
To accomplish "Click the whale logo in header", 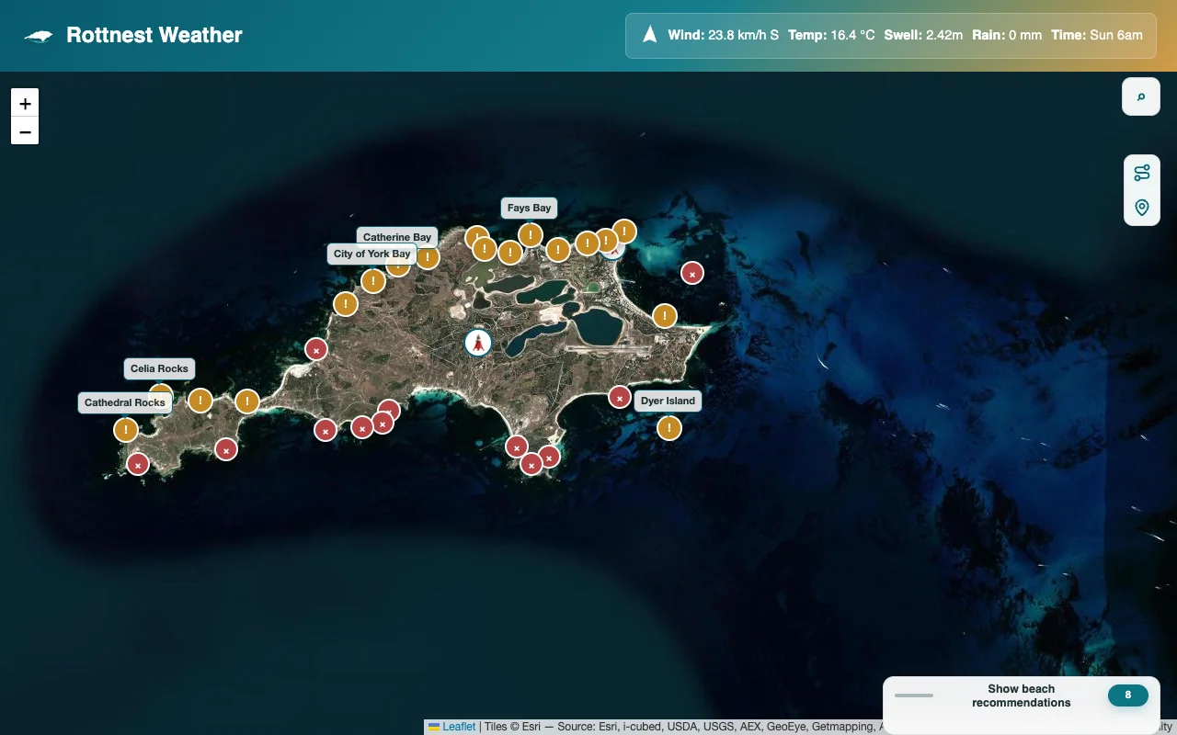I will (x=39, y=36).
